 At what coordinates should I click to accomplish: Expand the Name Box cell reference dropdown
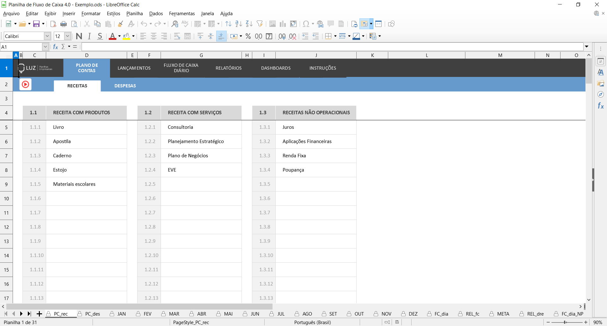tap(45, 47)
